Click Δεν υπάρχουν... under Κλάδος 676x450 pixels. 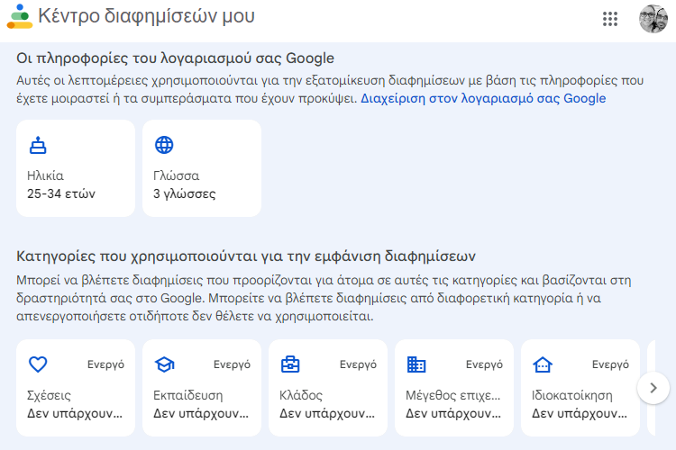(x=327, y=414)
